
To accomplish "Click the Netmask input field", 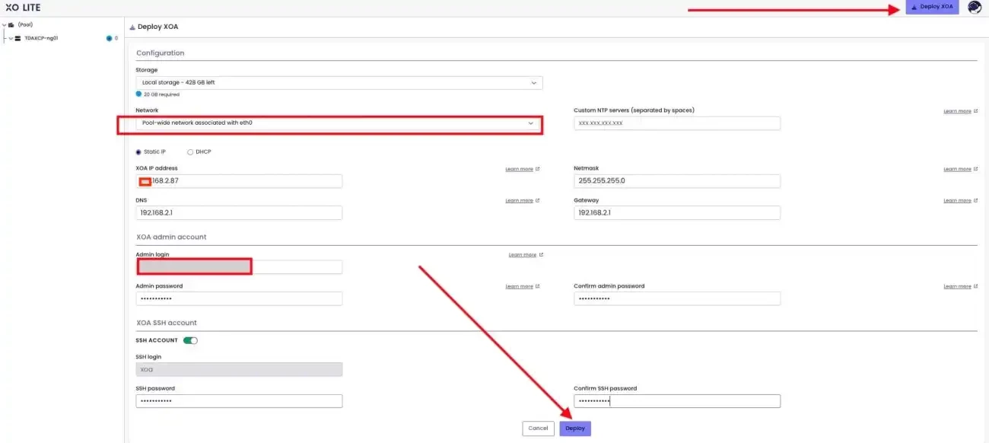I will coord(677,181).
